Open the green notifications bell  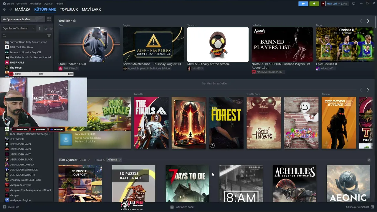tap(314, 4)
